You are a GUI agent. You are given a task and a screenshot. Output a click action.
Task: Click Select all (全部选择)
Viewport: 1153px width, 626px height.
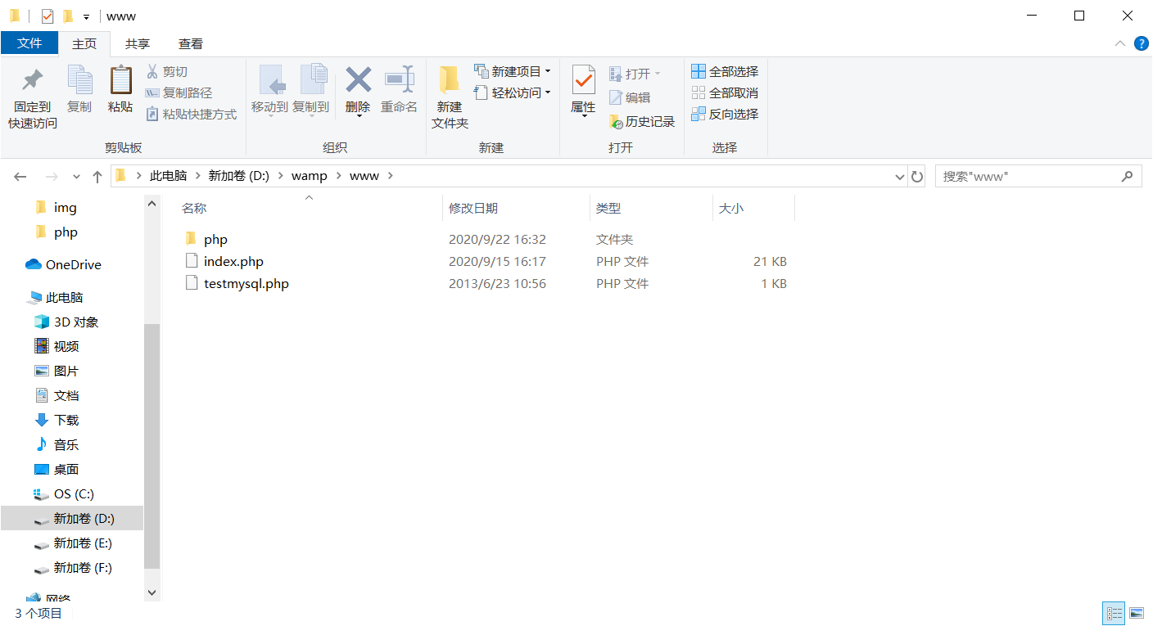[x=725, y=72]
